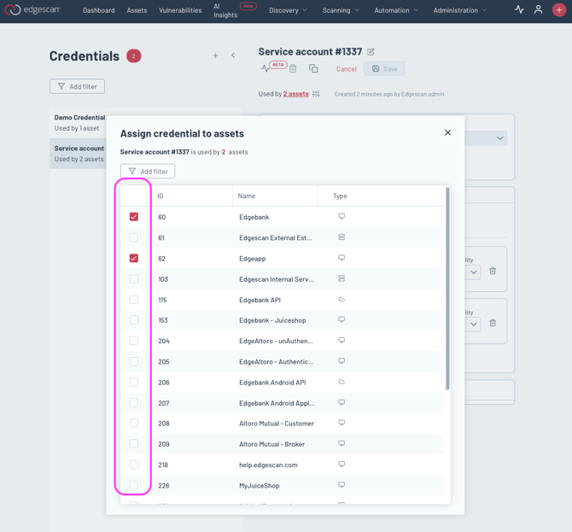
Task: Open the 2 assets link
Action: click(295, 94)
